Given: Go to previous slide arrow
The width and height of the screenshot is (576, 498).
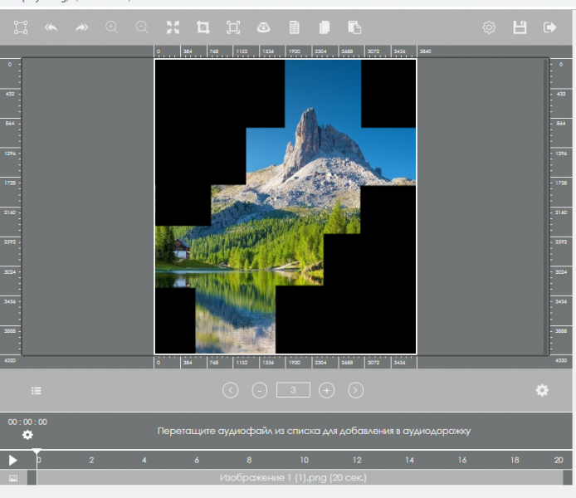Looking at the screenshot, I should pos(231,390).
